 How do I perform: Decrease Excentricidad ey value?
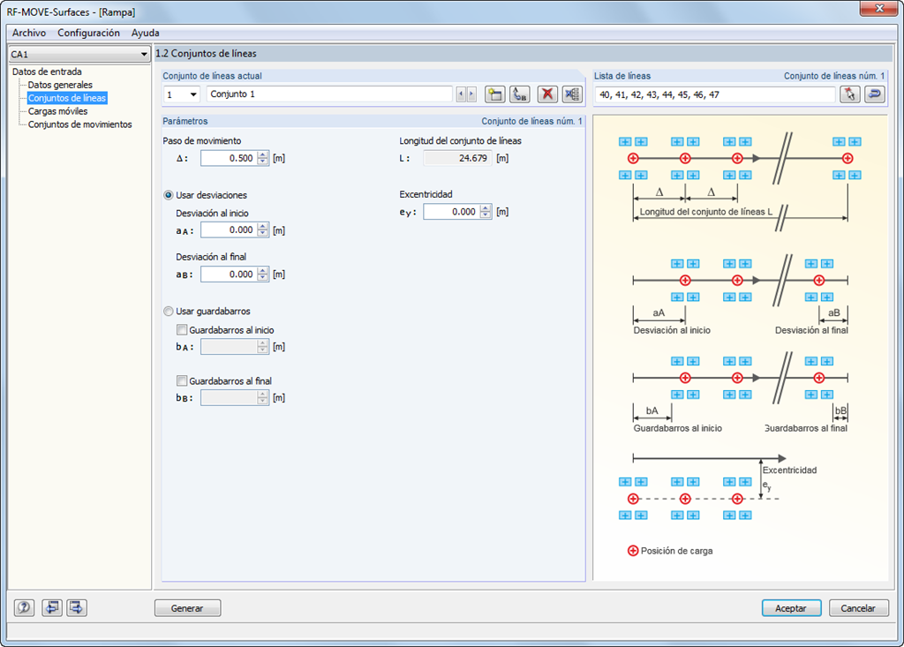coord(486,215)
